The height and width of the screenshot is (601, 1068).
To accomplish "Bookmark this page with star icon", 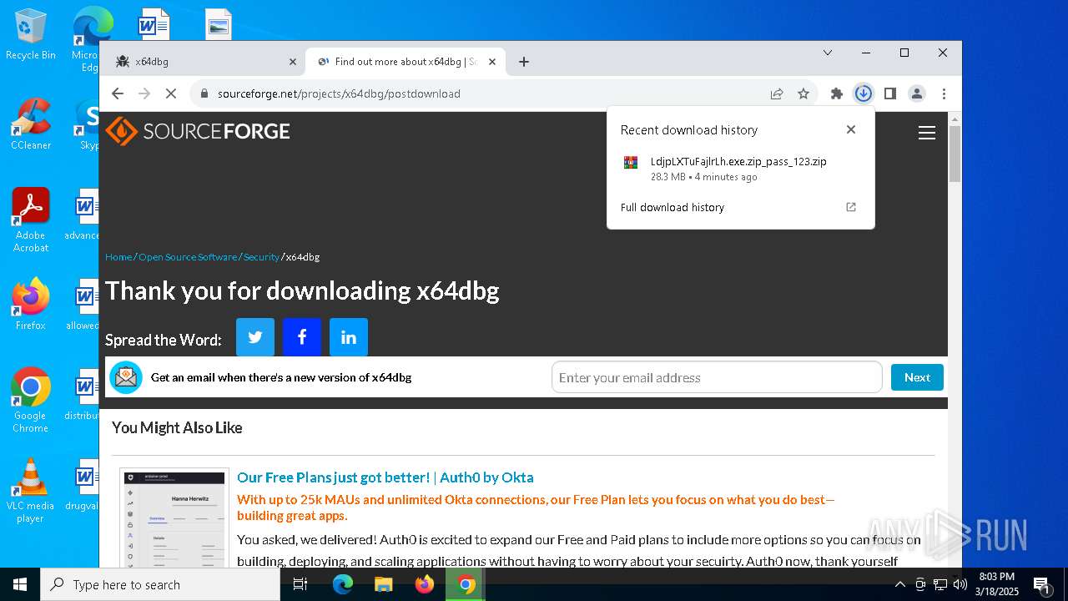I will coord(804,93).
